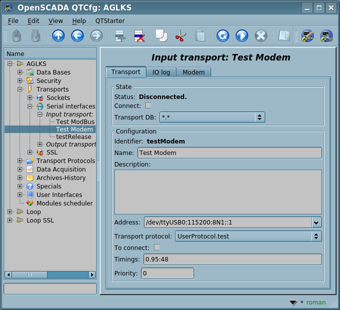Select Modules scheduler in the tree
The height and width of the screenshot is (310, 340).
click(x=65, y=203)
